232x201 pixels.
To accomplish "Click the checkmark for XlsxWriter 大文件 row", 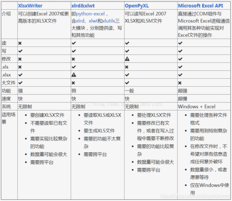I will [20, 83].
